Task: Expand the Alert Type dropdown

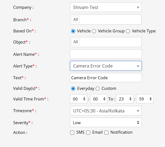Action: pyautogui.click(x=105, y=66)
